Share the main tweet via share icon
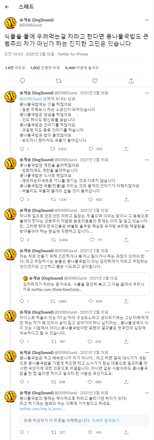154x440 pixels. [x=131, y=81]
